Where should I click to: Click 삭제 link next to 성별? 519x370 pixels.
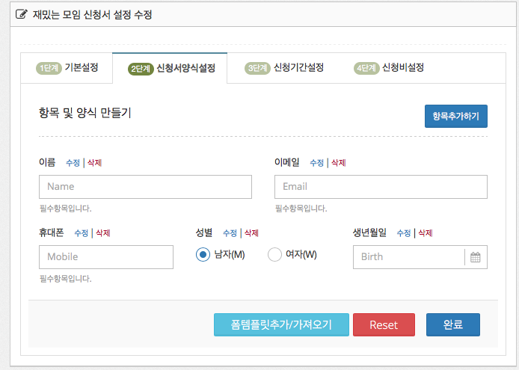pyautogui.click(x=251, y=233)
